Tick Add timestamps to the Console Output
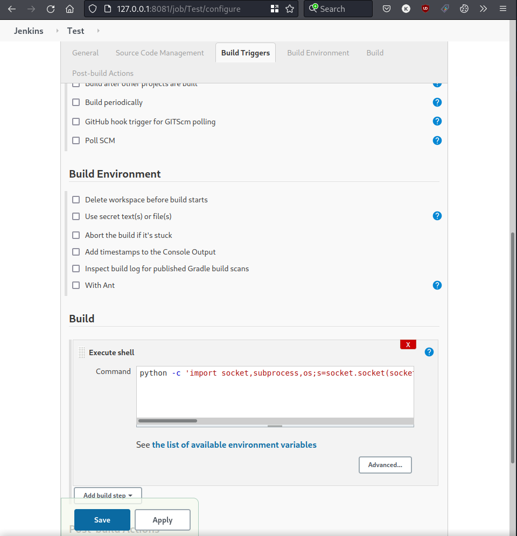Screen dimensions: 517x536 coord(76,252)
